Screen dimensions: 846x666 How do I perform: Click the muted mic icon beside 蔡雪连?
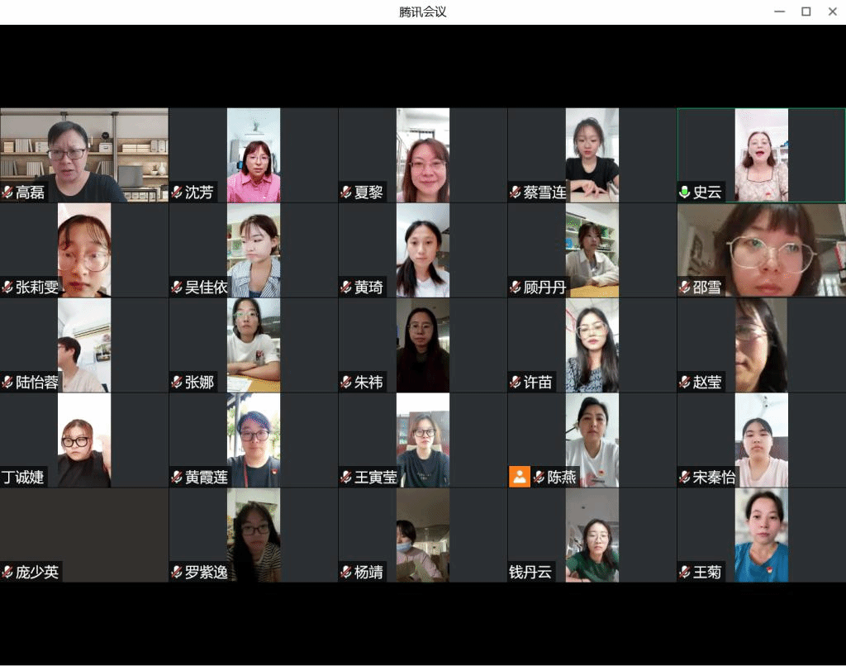pos(516,193)
